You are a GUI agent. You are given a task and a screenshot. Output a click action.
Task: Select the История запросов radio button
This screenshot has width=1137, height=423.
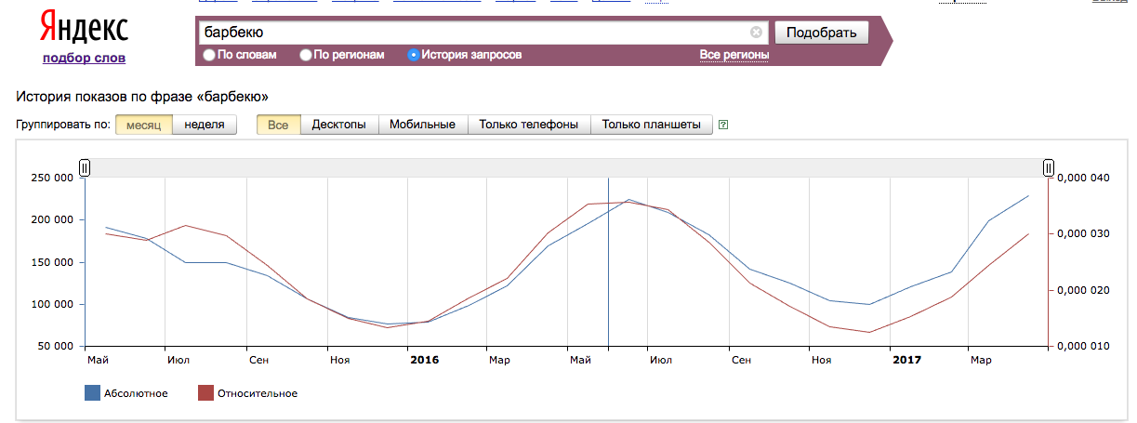pos(414,55)
